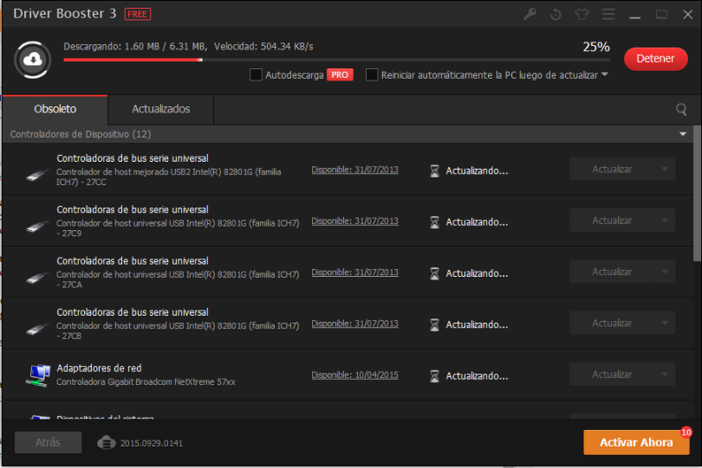Viewport: 702px width, 468px height.
Task: Open Disponible: 31/07/2013 link for 27CB row
Action: tap(354, 324)
